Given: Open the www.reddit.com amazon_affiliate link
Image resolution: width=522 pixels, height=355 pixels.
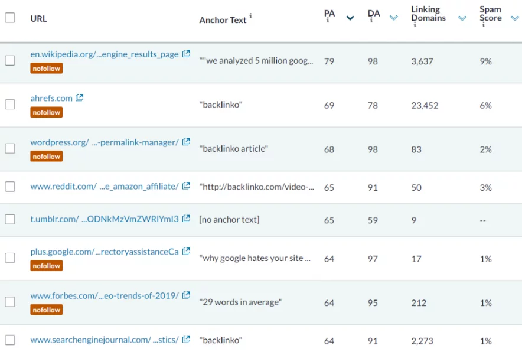Looking at the screenshot, I should (105, 187).
